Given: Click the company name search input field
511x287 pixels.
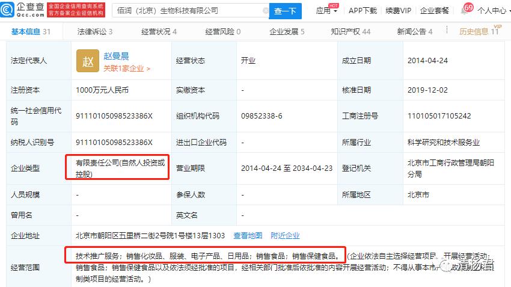Looking at the screenshot, I should [188, 11].
